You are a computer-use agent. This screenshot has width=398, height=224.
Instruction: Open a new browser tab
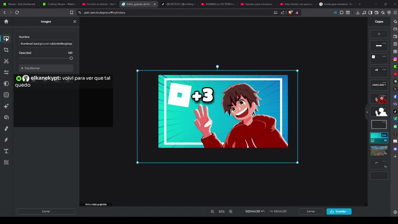[x=360, y=4]
